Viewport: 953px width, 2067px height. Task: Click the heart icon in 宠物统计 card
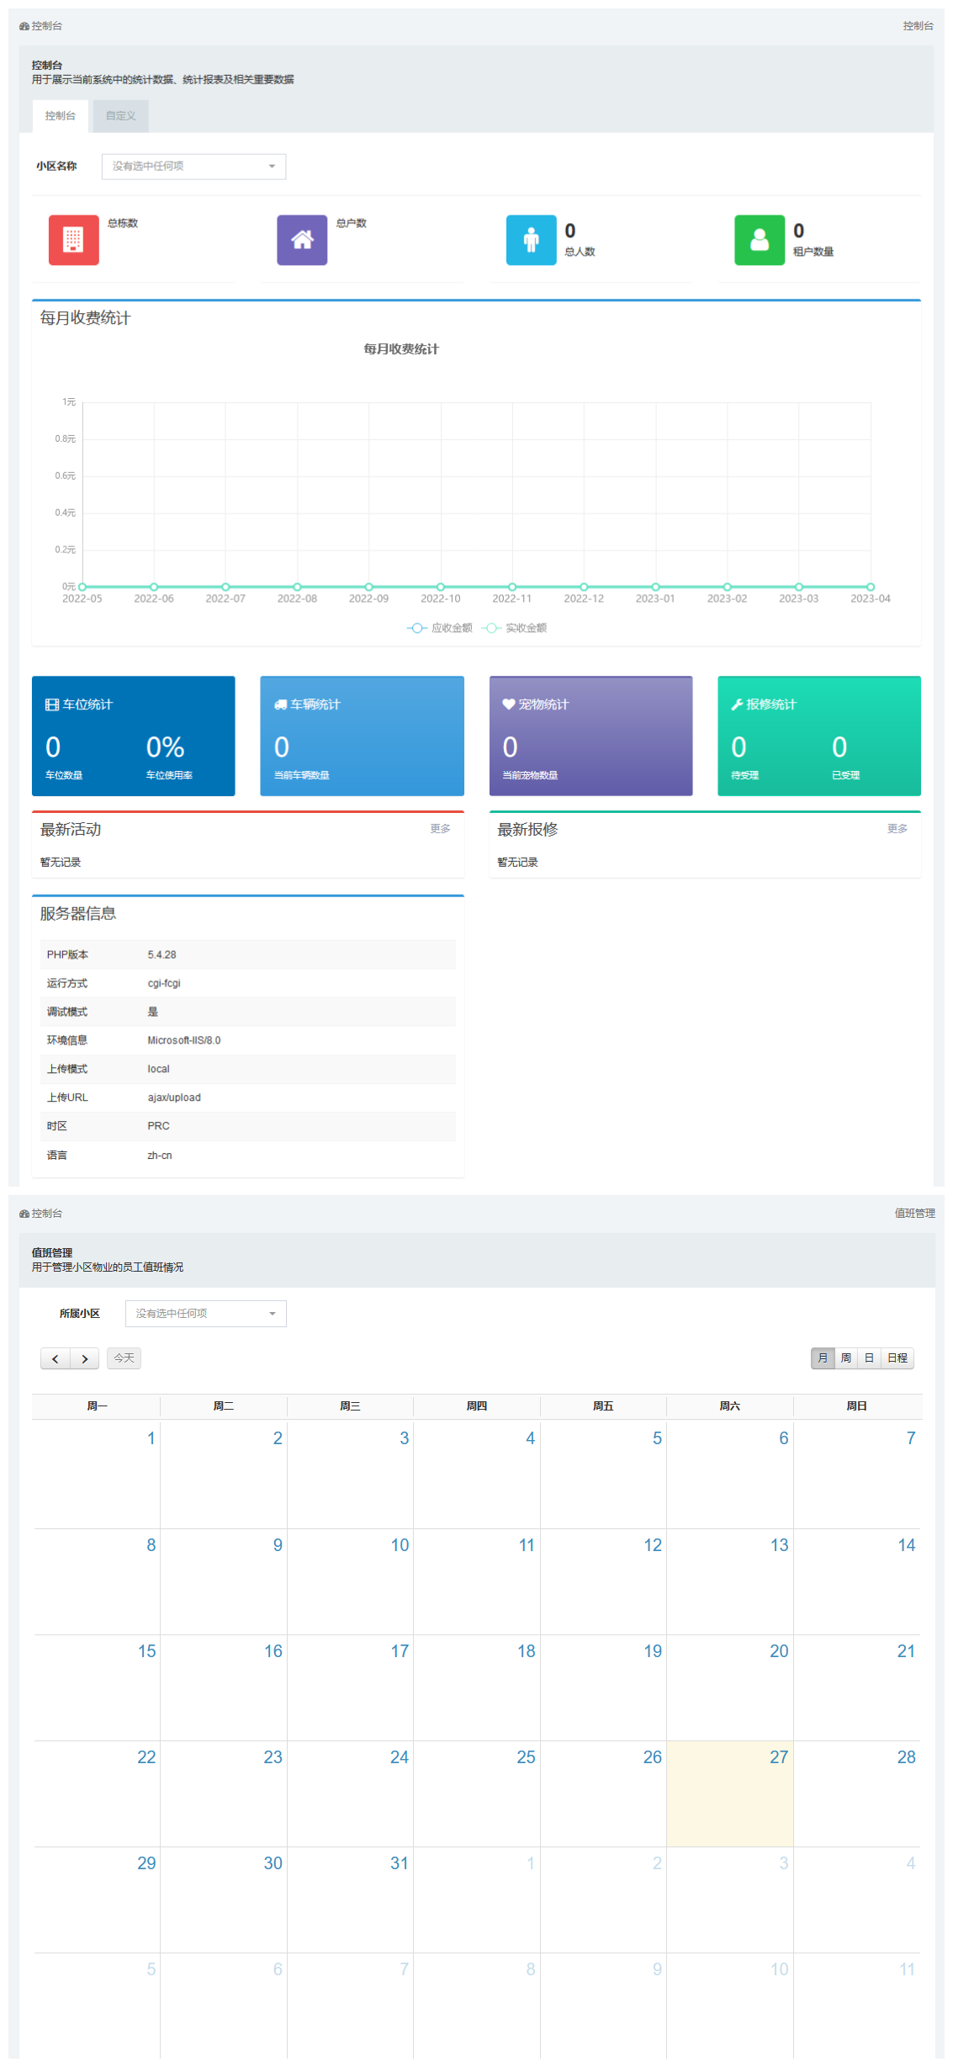(x=509, y=704)
